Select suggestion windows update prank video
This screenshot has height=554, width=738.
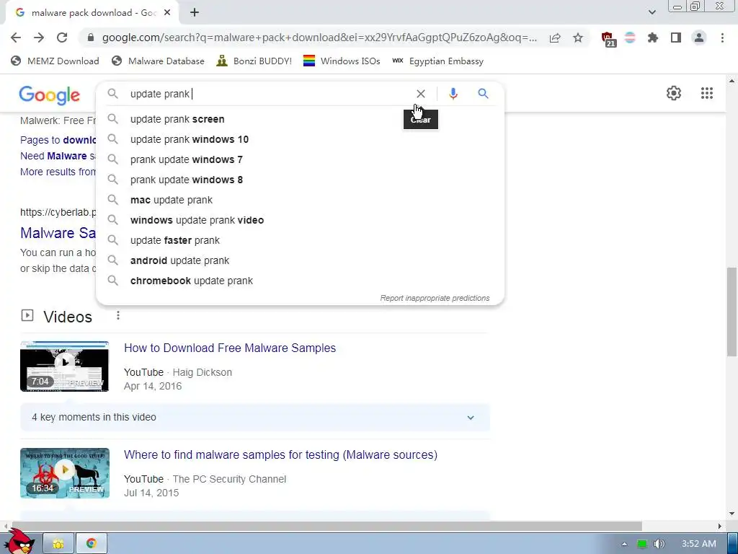tap(300, 221)
